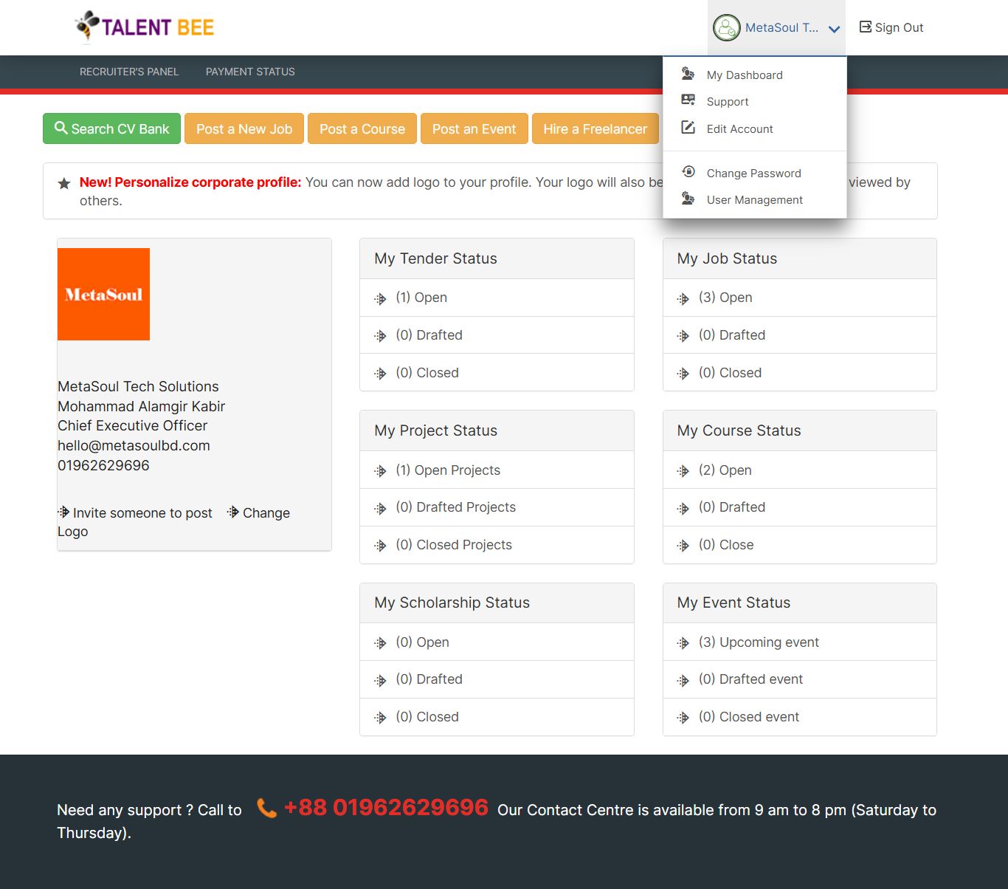Click the magnifier icon in Search CV Bank
1008x889 pixels.
61,128
